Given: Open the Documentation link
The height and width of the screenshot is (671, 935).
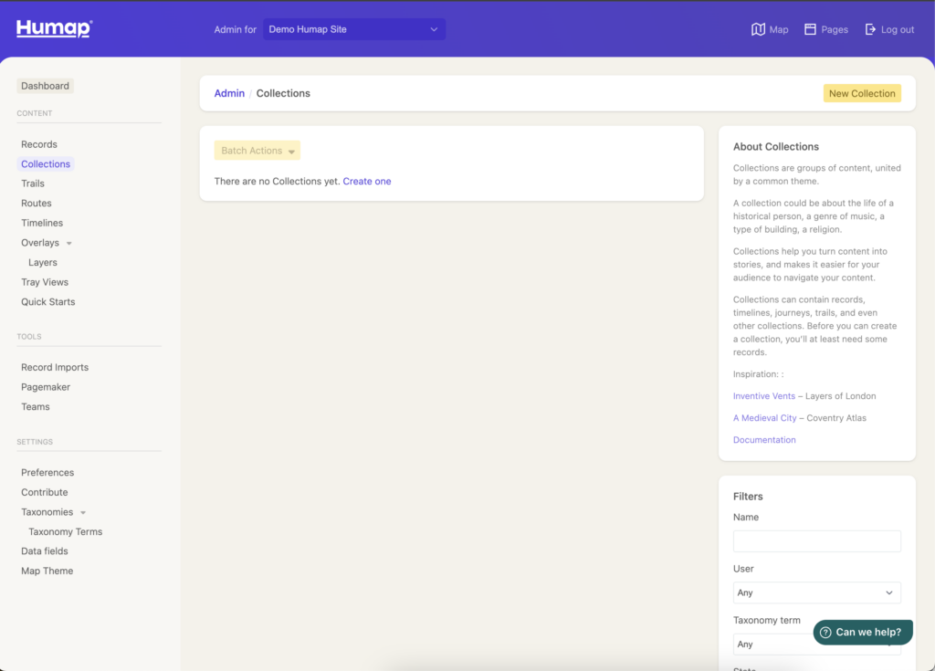Looking at the screenshot, I should tap(764, 440).
